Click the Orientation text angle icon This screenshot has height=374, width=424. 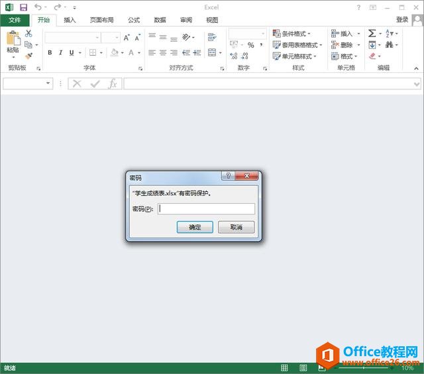click(x=186, y=37)
